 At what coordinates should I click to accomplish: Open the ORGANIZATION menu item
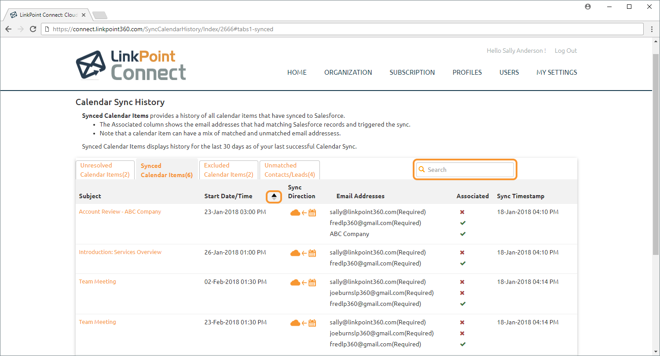[348, 73]
